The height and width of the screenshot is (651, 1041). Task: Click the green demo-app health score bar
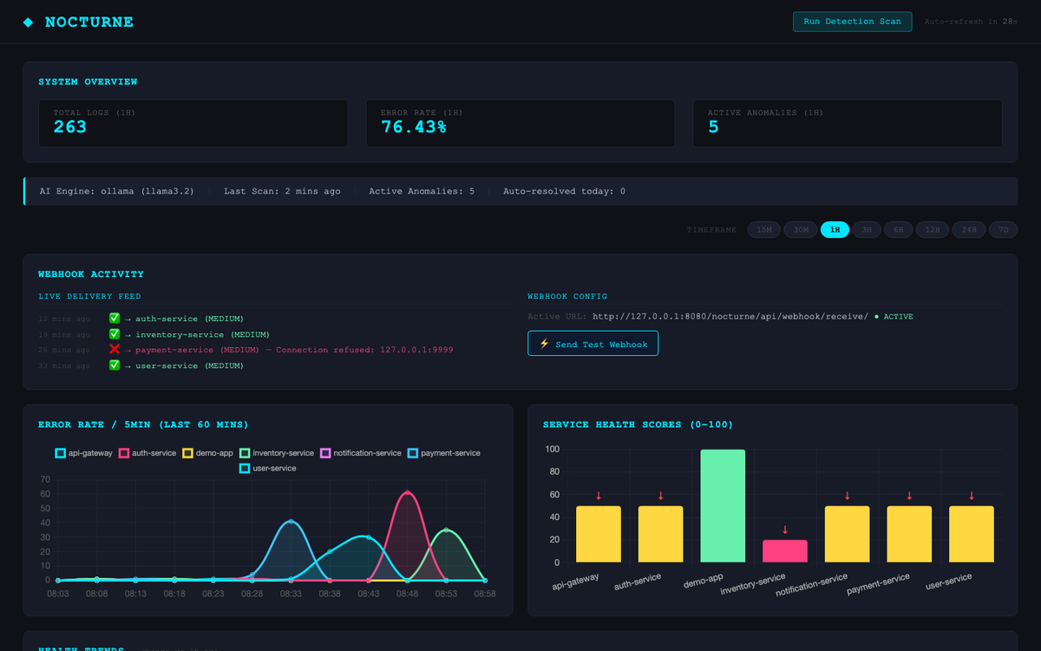tap(723, 506)
